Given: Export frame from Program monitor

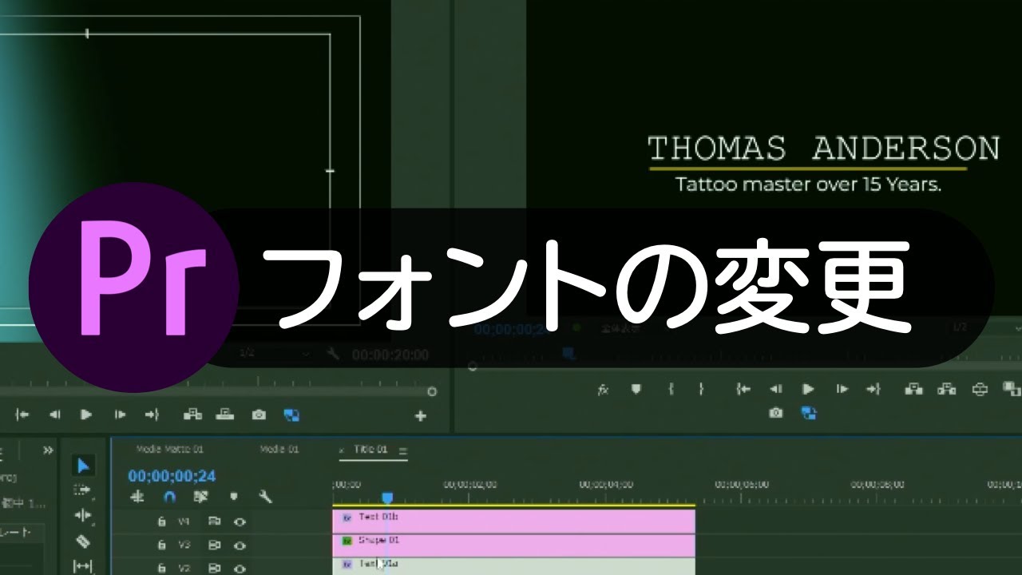Looking at the screenshot, I should point(775,413).
